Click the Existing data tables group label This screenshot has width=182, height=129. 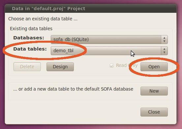click(31, 29)
